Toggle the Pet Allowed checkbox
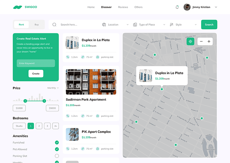The height and width of the screenshot is (163, 230). 57,149
